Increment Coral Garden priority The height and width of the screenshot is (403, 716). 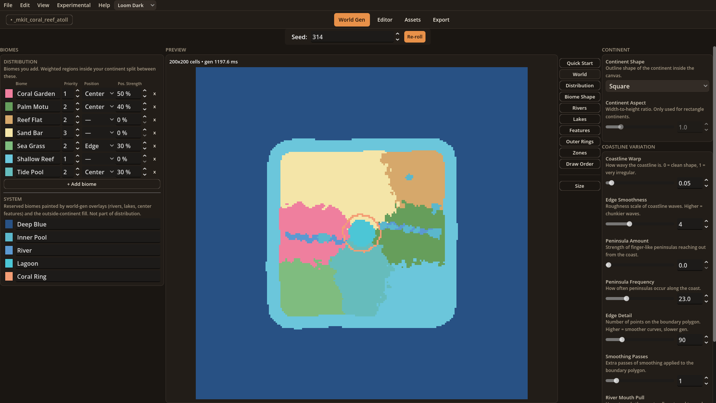(78, 91)
